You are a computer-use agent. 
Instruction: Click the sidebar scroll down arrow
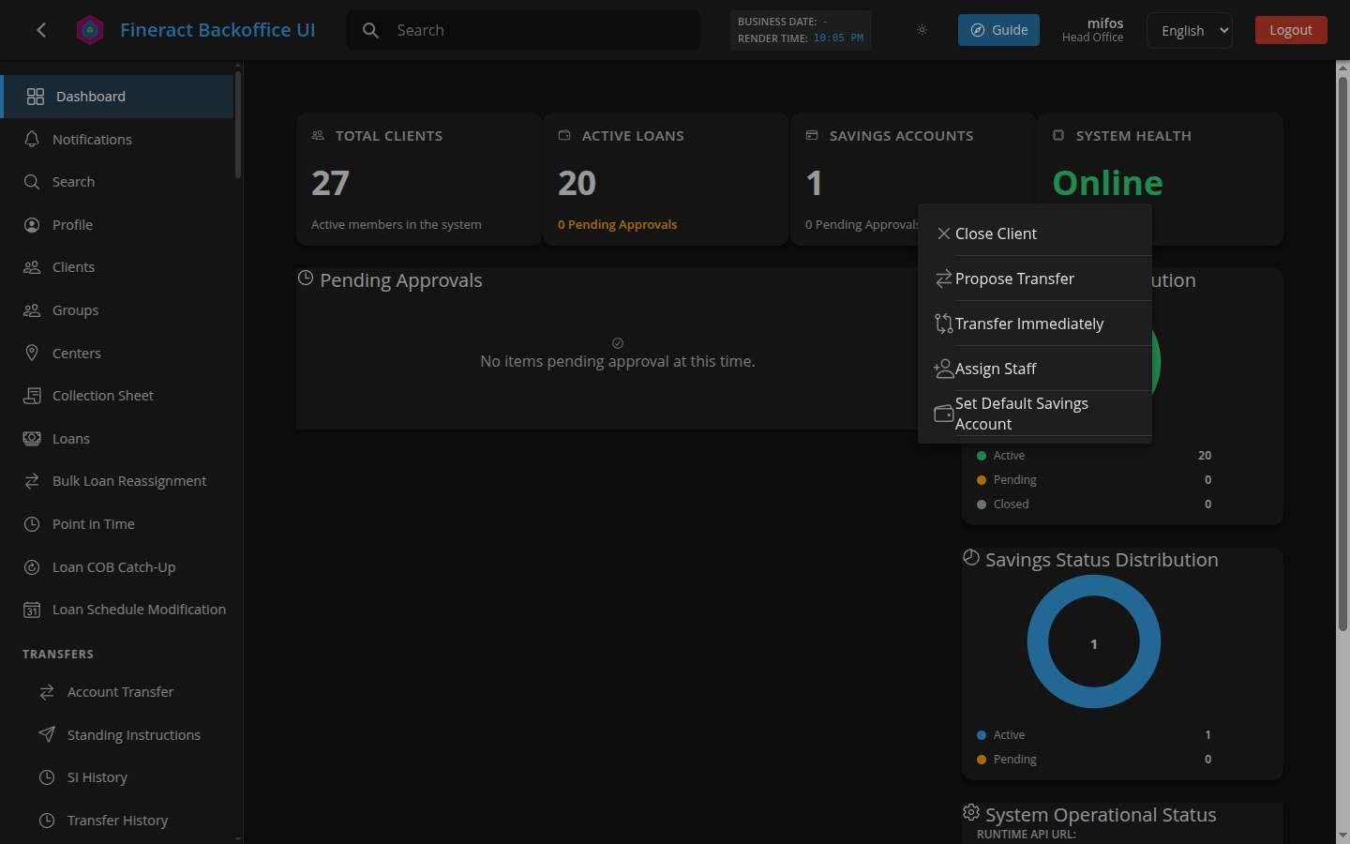pyautogui.click(x=238, y=838)
